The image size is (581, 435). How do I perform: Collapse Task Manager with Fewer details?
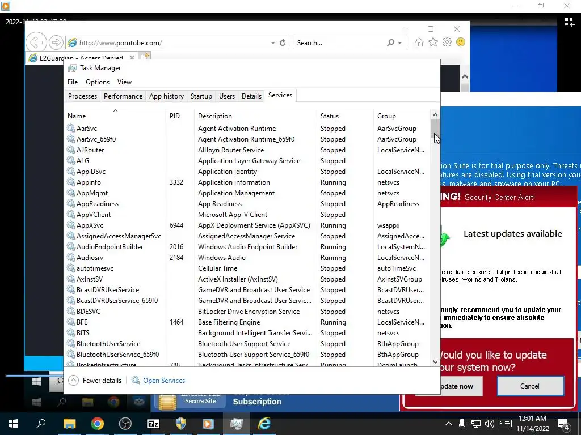[x=95, y=380]
